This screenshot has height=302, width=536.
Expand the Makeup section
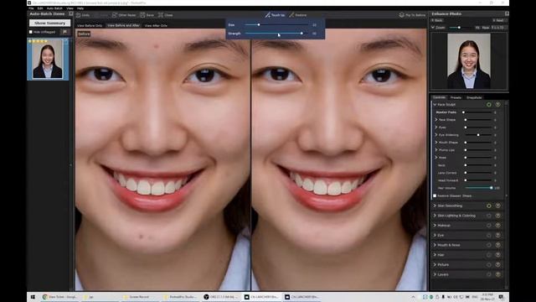pyautogui.click(x=435, y=226)
